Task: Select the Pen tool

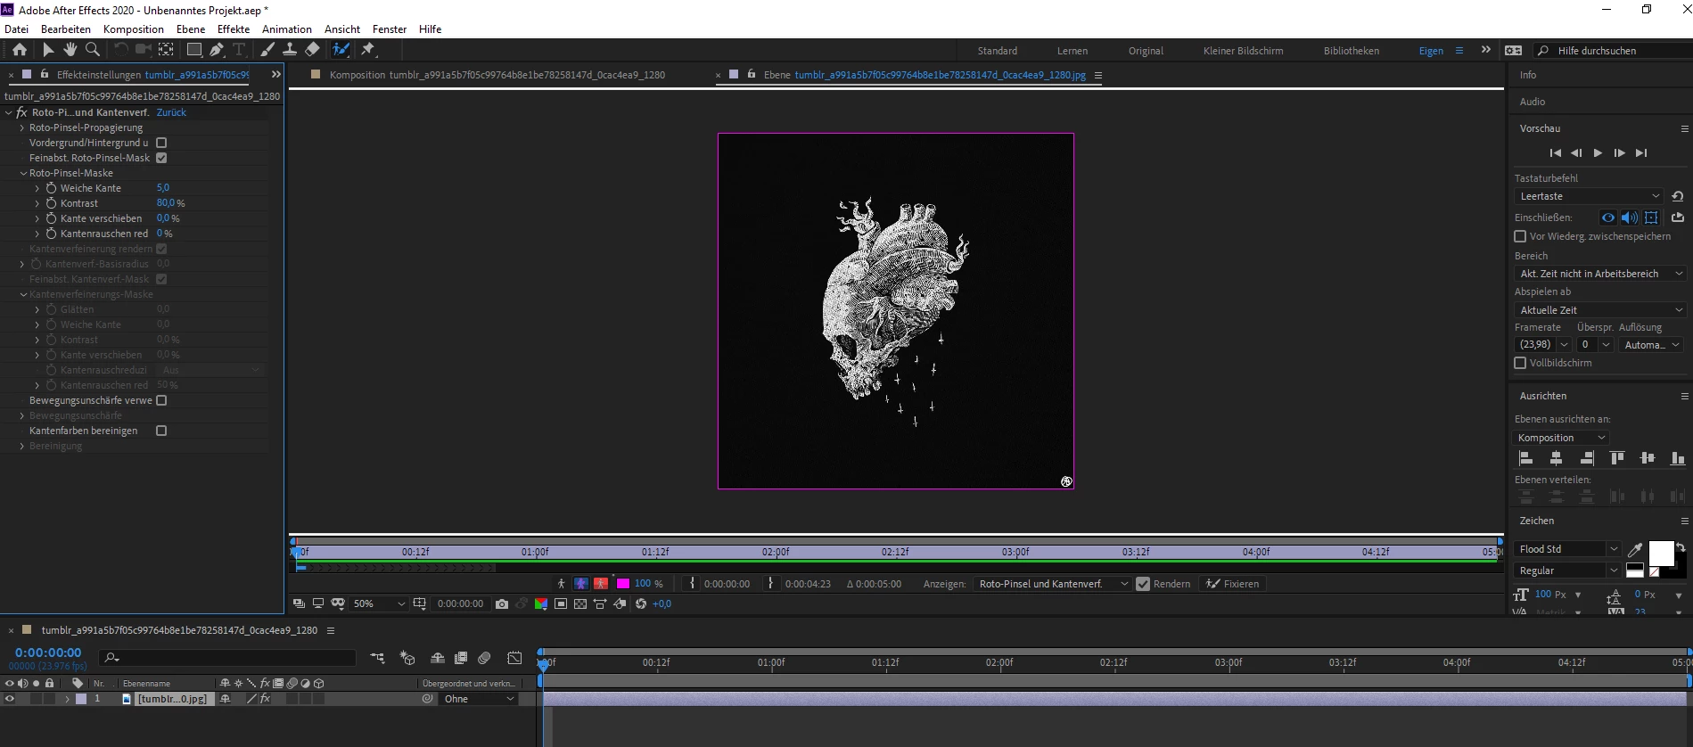Action: [217, 50]
